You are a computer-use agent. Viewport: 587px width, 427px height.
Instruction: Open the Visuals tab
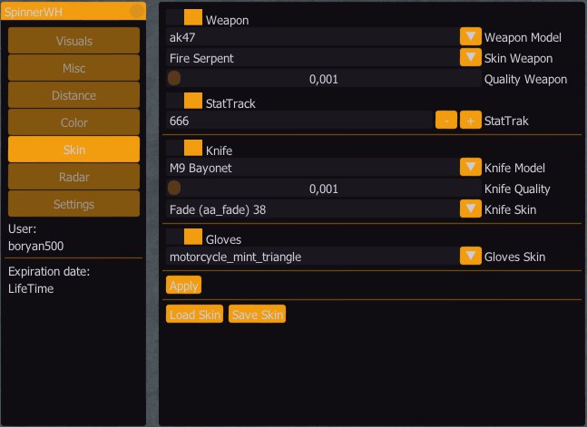click(x=73, y=41)
